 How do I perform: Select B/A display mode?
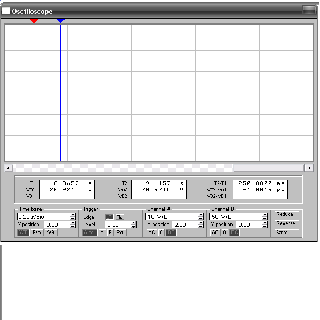click(x=37, y=233)
